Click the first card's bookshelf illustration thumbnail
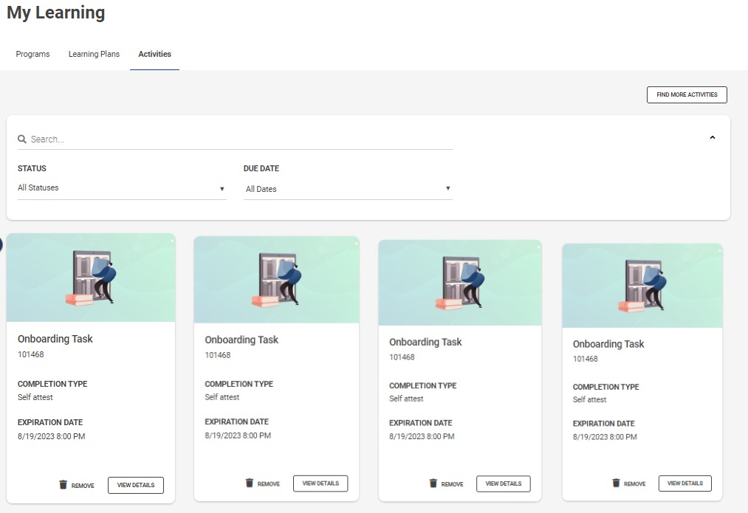748x513 pixels. pyautogui.click(x=91, y=278)
